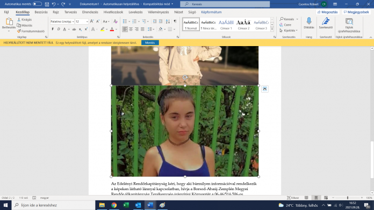Expand the styles gallery more arrow
This screenshot has width=374, height=210.
[272, 29]
